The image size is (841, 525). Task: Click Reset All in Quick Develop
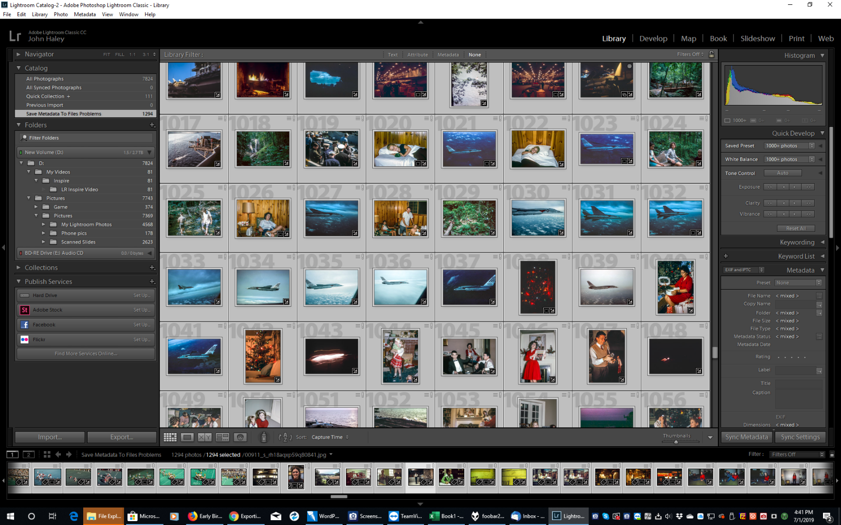click(796, 228)
